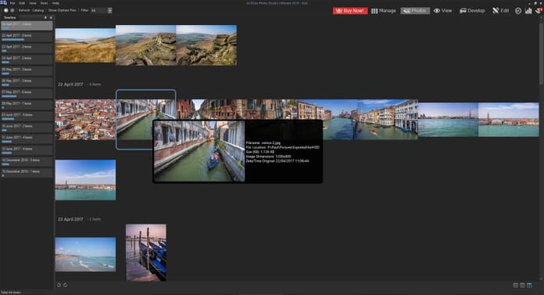Open the Help menu
Image resolution: width=544 pixels, height=295 pixels.
click(x=55, y=3)
